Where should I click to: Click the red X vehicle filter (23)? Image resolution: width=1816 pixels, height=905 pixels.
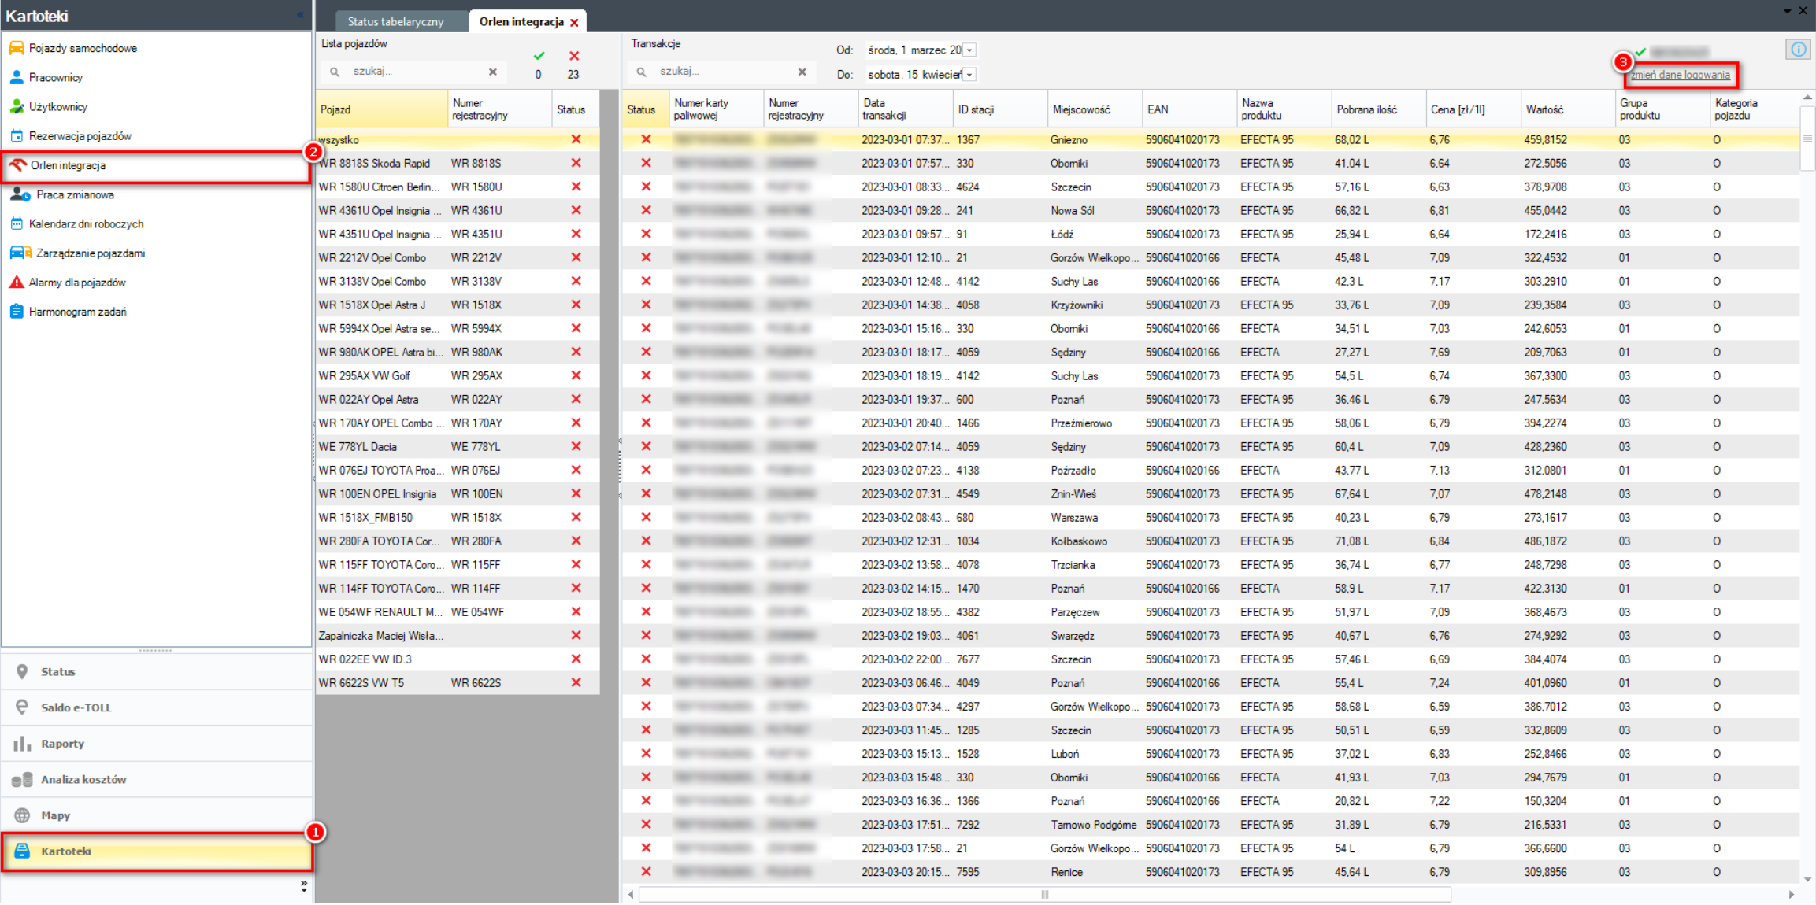tap(574, 56)
